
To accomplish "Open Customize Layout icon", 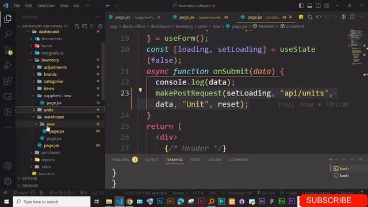I will point(327,6).
